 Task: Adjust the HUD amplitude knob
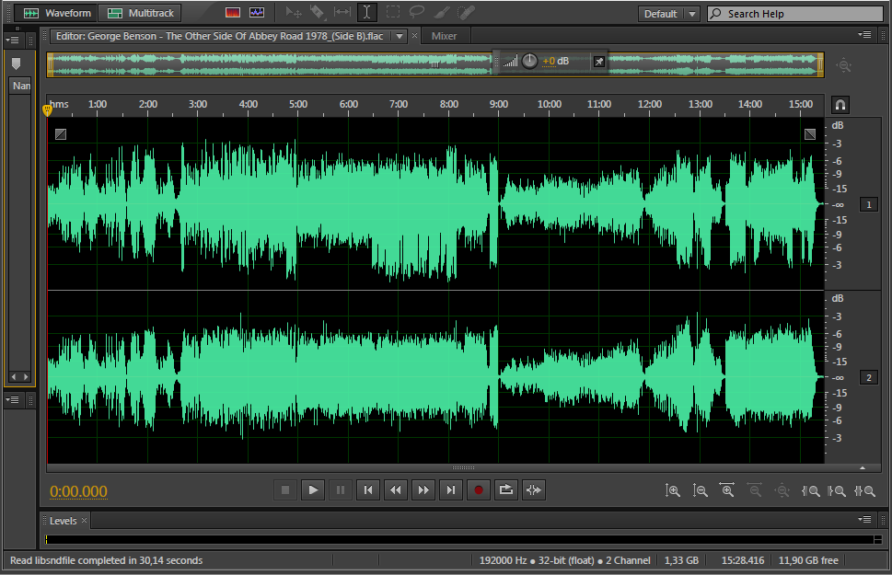(x=529, y=61)
